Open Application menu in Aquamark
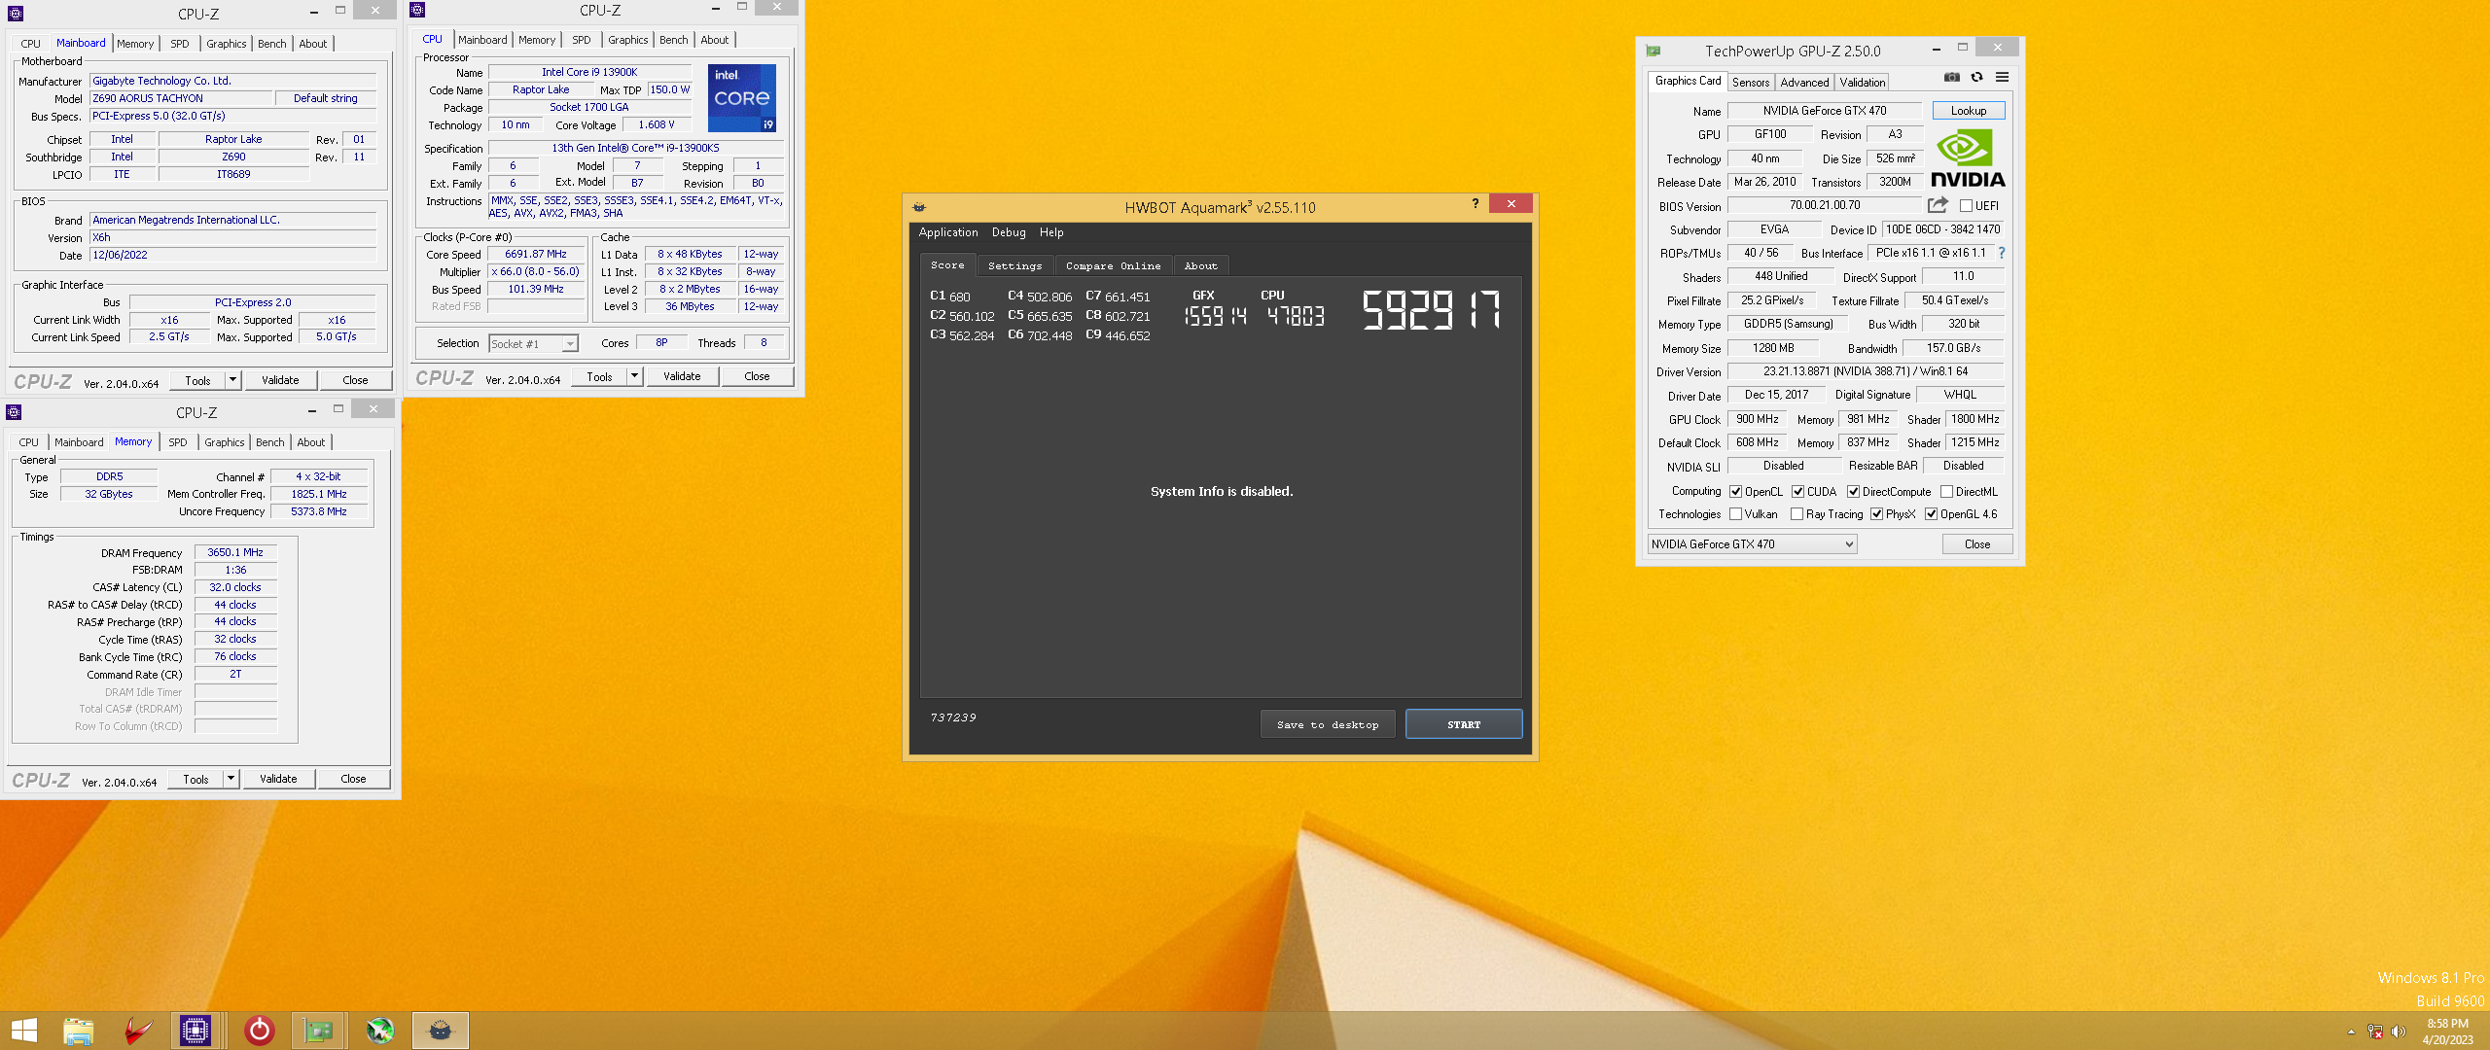 point(948,232)
